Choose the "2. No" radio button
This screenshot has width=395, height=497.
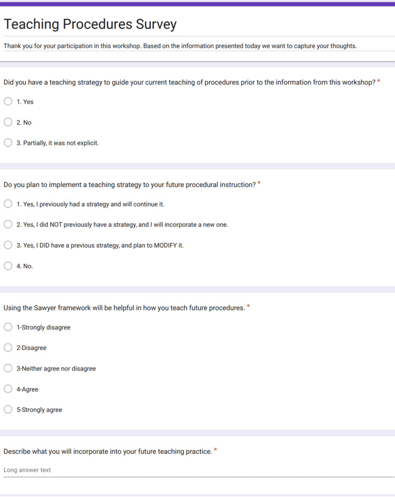click(8, 122)
